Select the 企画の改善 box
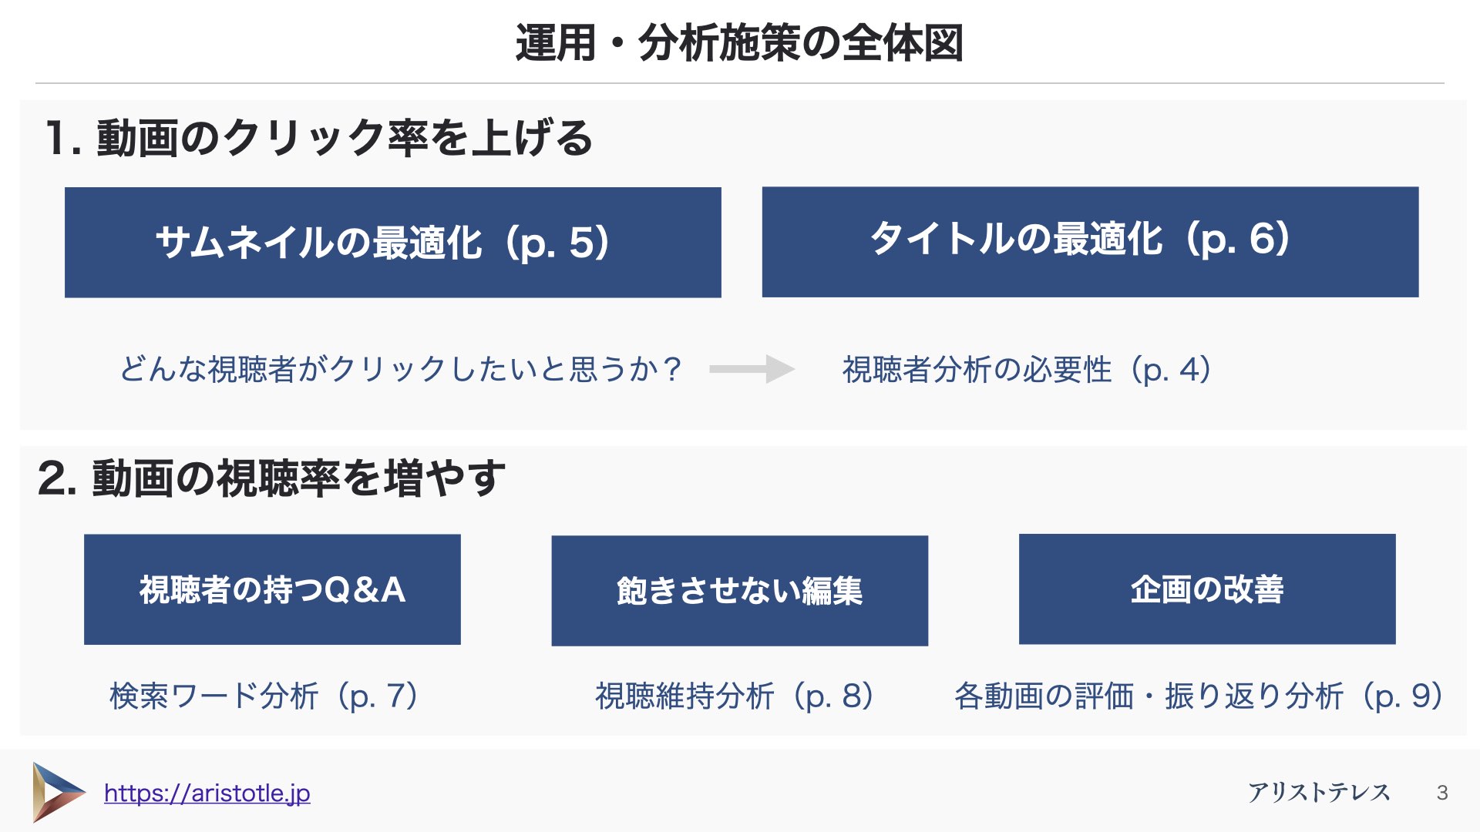Screen dimensions: 1480x832 [1207, 589]
